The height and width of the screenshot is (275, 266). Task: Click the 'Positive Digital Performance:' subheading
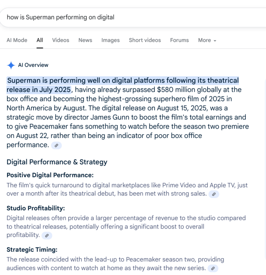click(50, 175)
